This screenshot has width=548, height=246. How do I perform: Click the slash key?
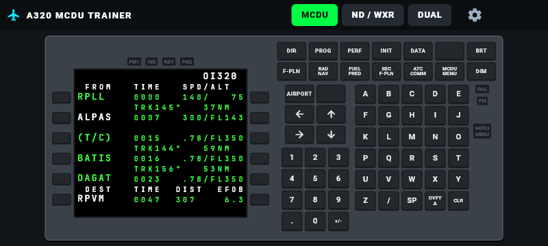388,201
